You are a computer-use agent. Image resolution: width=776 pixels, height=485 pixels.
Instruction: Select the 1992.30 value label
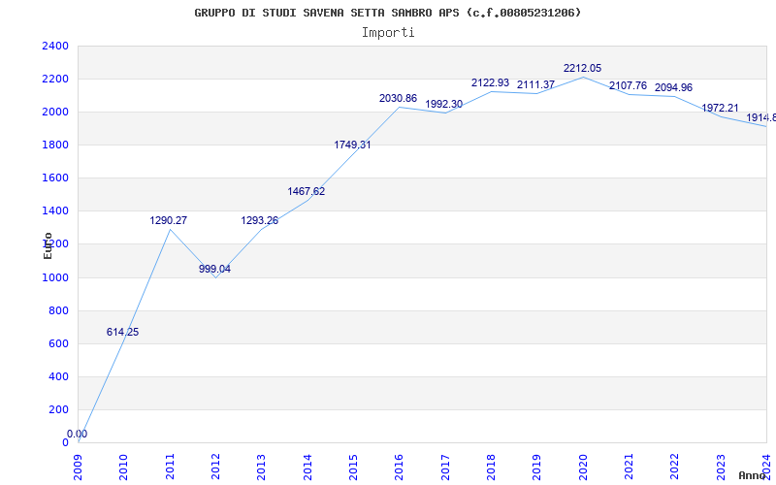[444, 105]
